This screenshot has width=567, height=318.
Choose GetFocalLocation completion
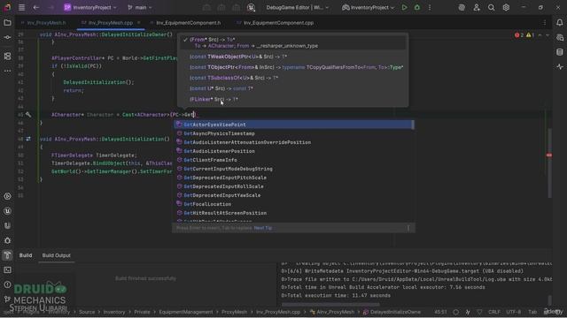coord(293,204)
